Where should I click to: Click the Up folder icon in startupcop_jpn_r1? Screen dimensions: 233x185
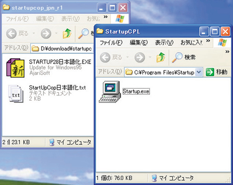(67, 33)
